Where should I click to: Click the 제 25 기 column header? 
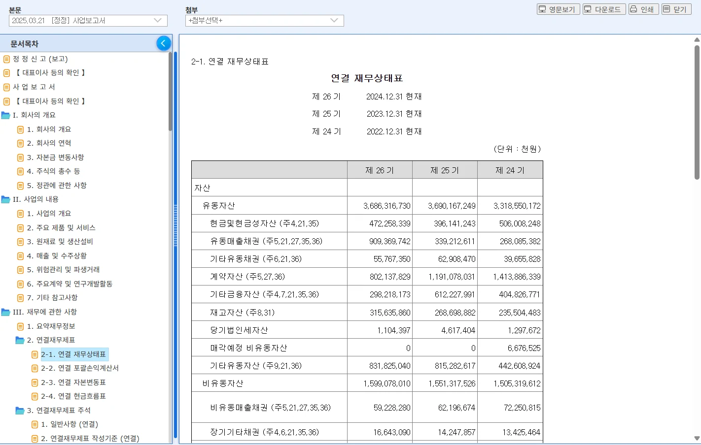[x=445, y=170]
